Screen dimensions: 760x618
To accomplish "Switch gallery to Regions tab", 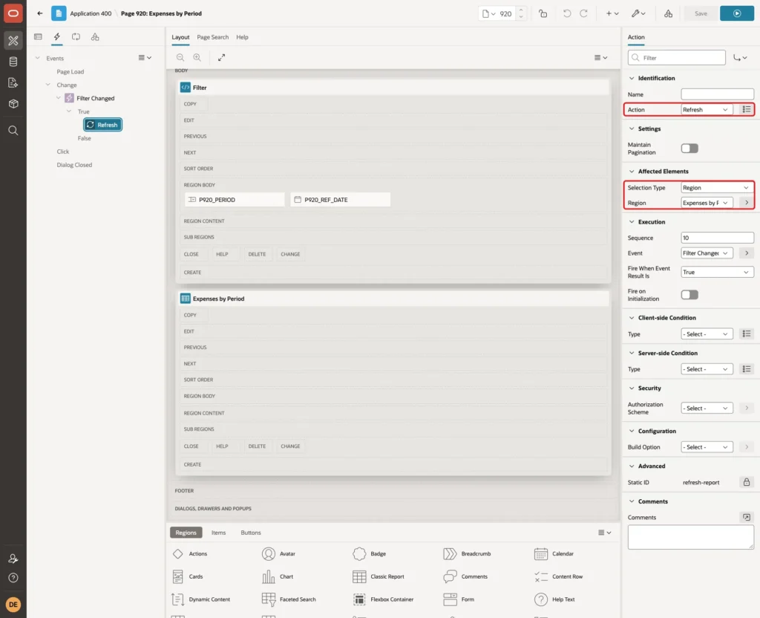I will pyautogui.click(x=186, y=533).
